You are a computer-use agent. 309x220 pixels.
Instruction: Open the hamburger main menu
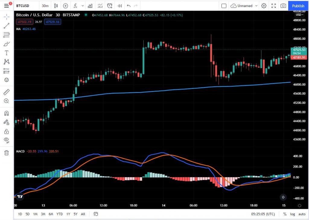click(7, 6)
